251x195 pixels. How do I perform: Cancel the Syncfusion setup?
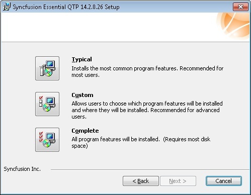coord(224,181)
